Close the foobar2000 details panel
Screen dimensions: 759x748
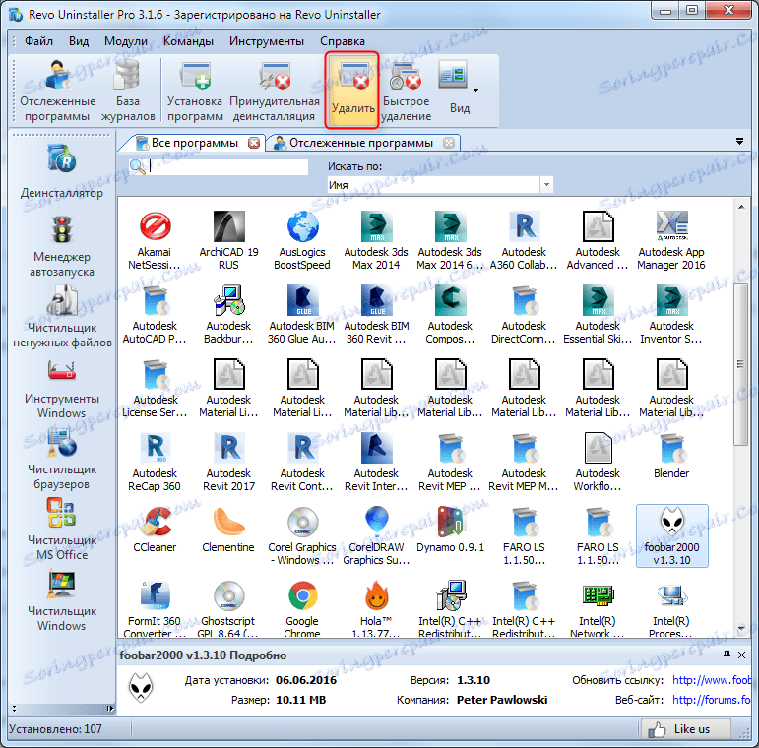(x=741, y=654)
